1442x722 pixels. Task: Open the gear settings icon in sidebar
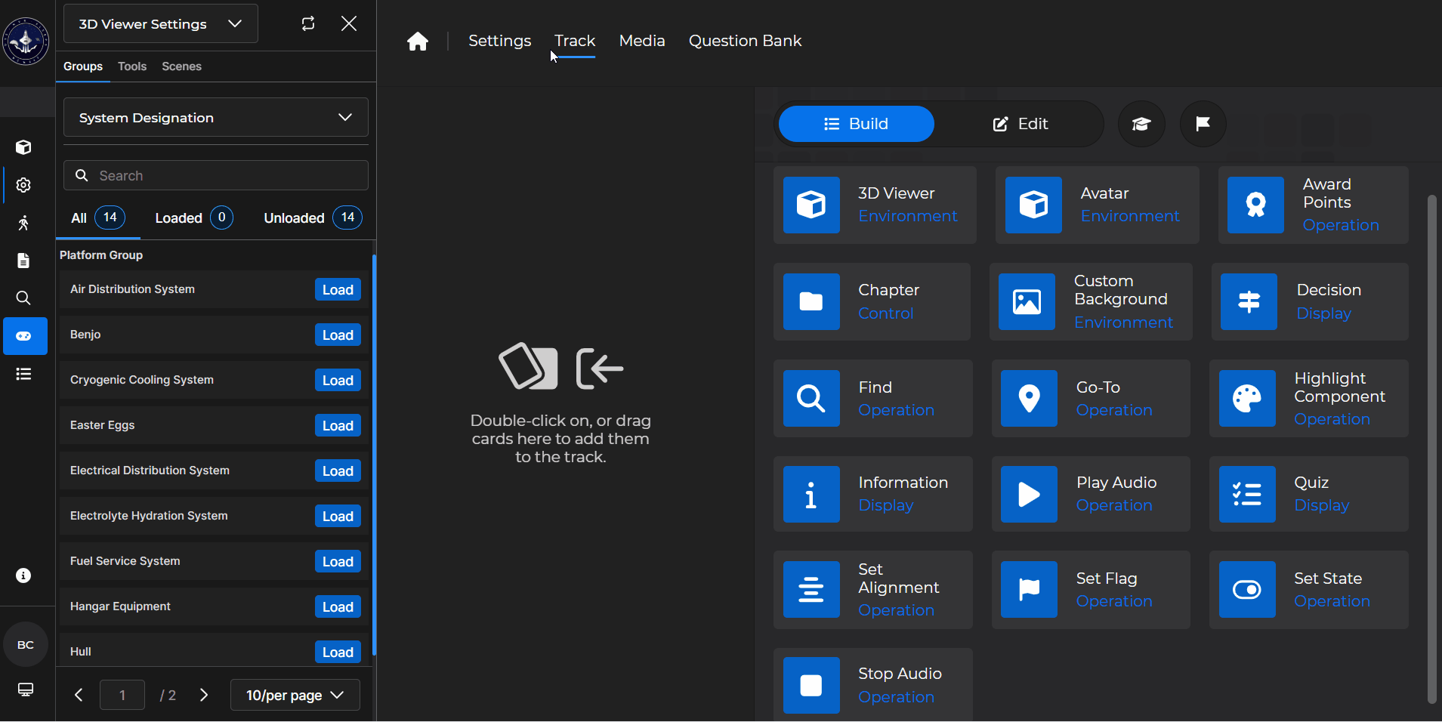tap(23, 185)
